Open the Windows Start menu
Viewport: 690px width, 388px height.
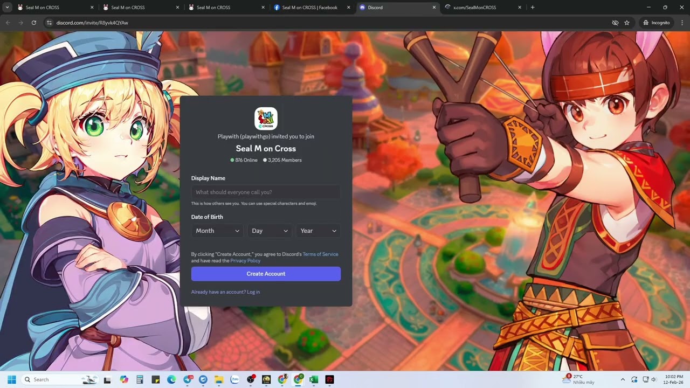tap(12, 379)
